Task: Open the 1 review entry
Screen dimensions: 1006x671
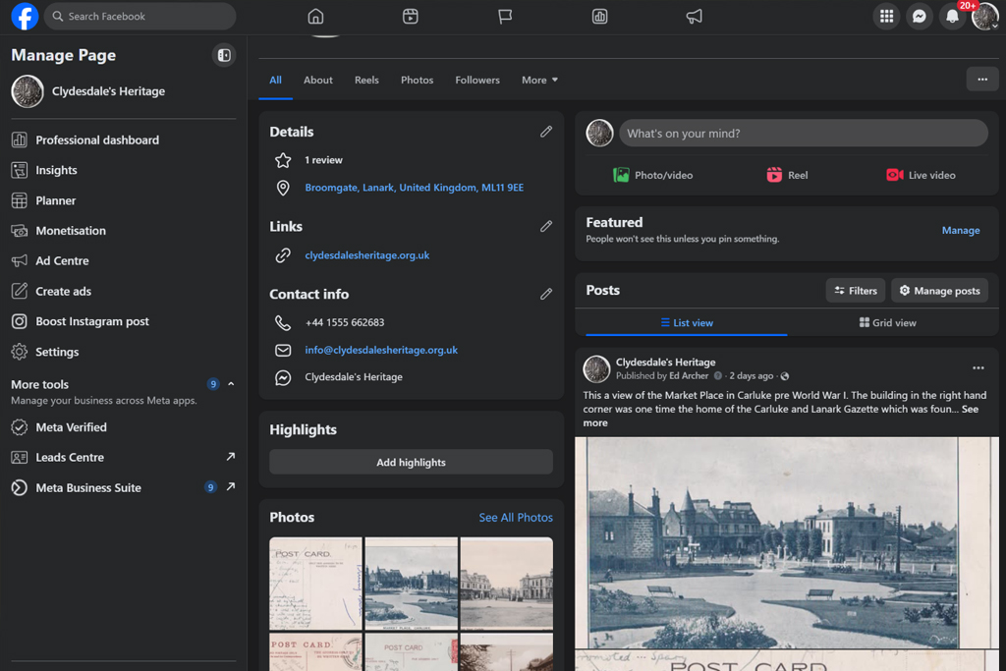Action: (x=323, y=160)
